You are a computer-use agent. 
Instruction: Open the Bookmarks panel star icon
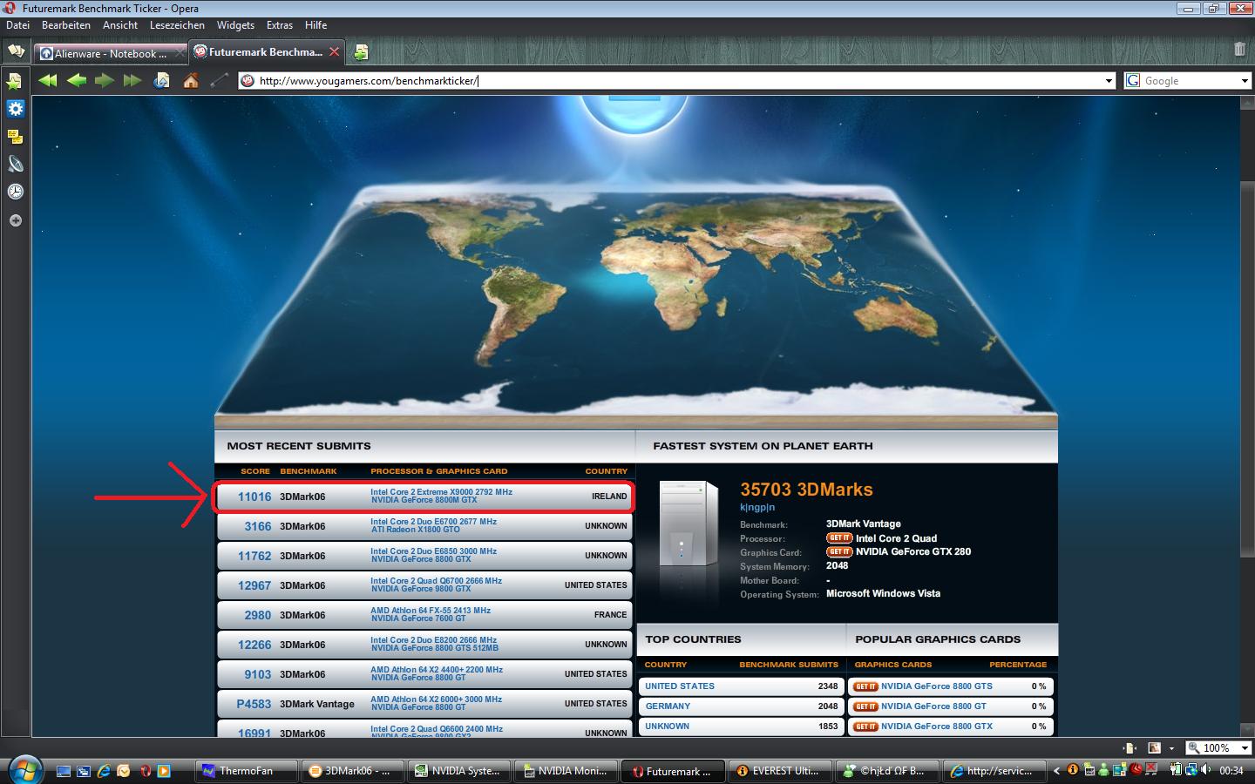[x=15, y=81]
